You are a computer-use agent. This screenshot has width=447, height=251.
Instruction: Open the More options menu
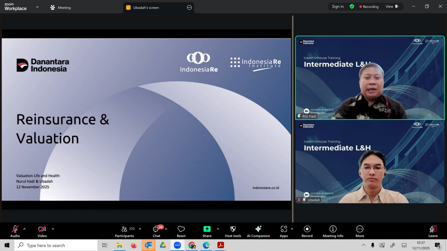(x=360, y=231)
